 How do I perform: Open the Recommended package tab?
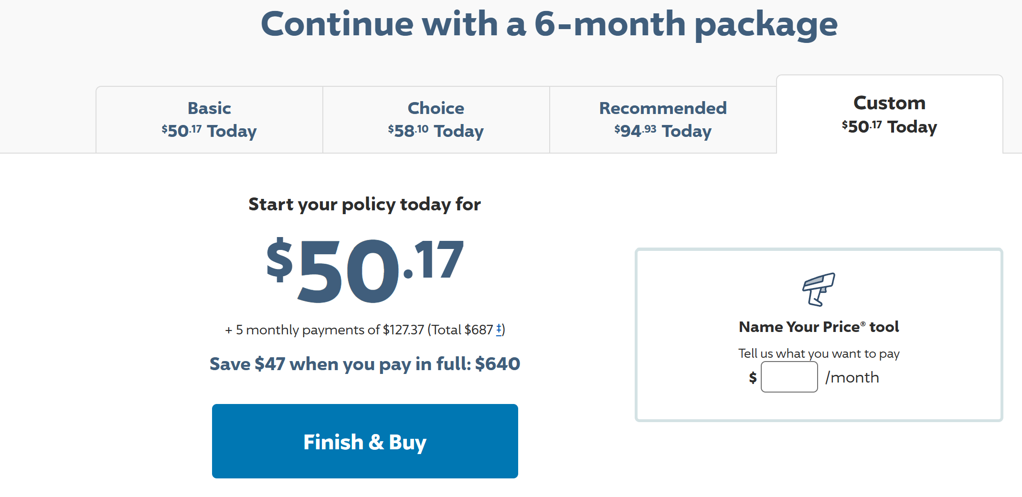(663, 119)
